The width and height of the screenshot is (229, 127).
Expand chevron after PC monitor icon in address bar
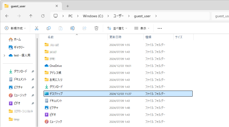63,16
